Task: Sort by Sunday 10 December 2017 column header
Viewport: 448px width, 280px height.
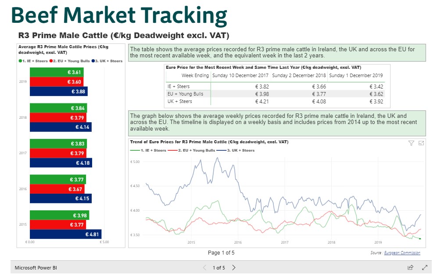Action: click(x=240, y=75)
